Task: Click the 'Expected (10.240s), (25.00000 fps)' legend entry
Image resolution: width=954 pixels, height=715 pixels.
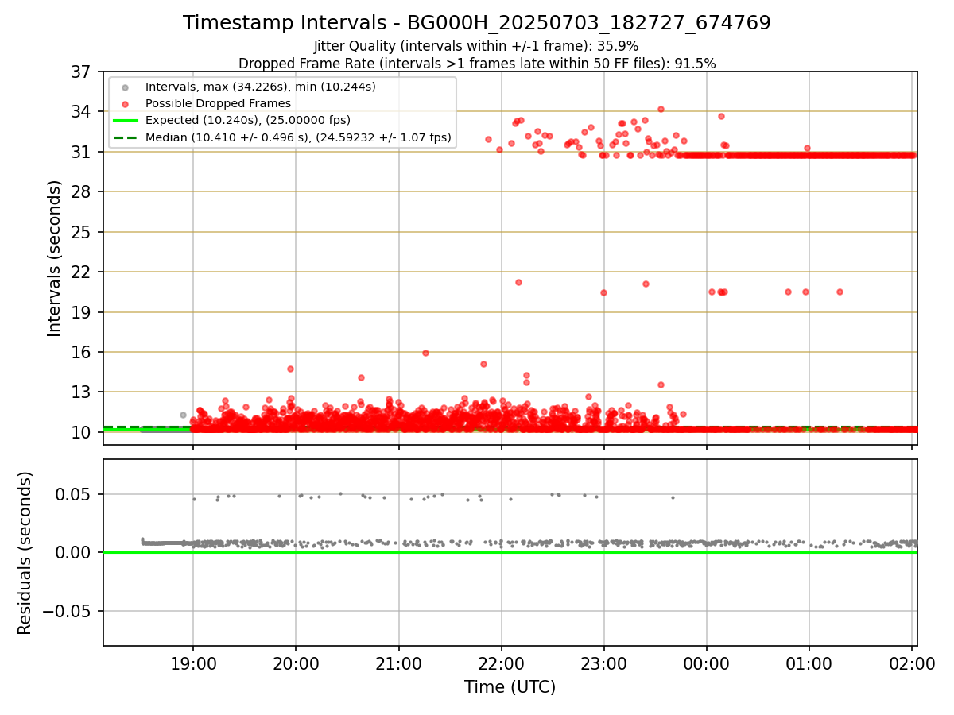Action: click(x=248, y=120)
